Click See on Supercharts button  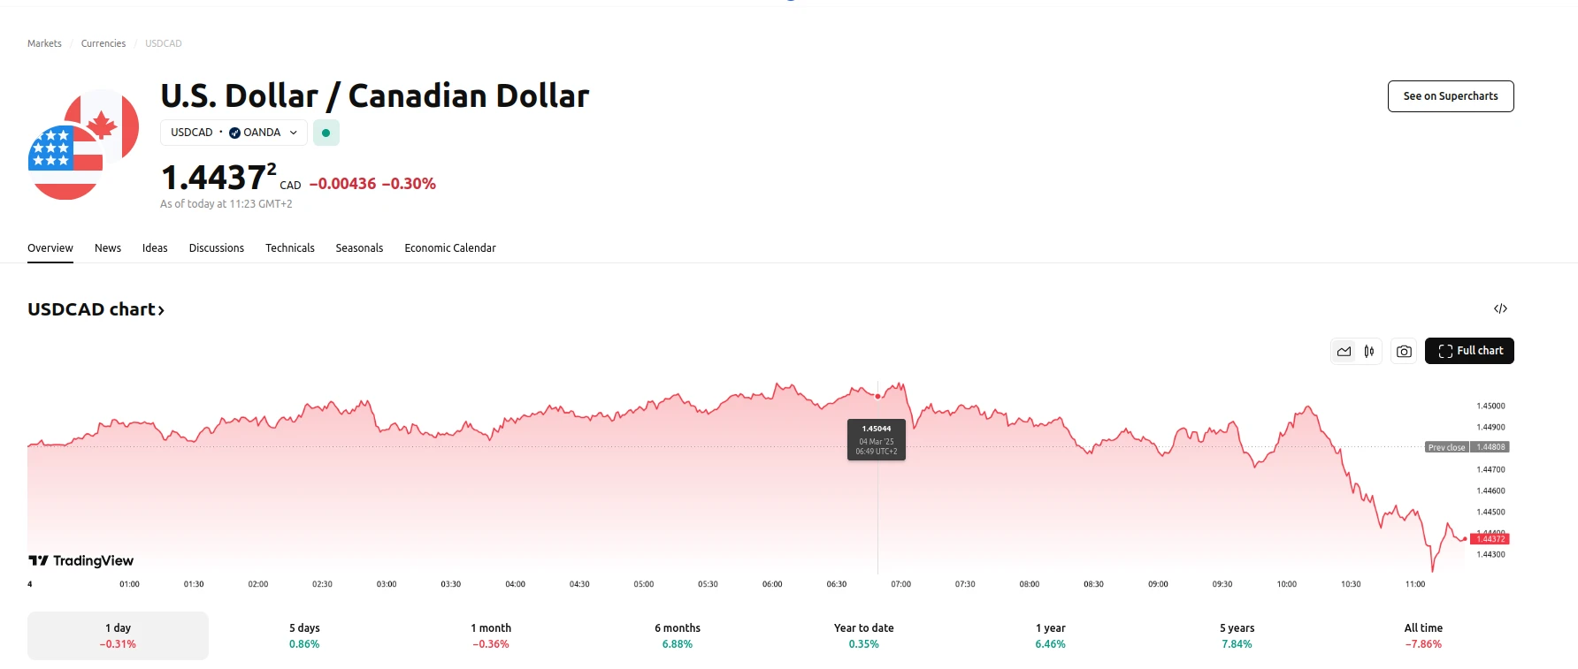pos(1450,96)
